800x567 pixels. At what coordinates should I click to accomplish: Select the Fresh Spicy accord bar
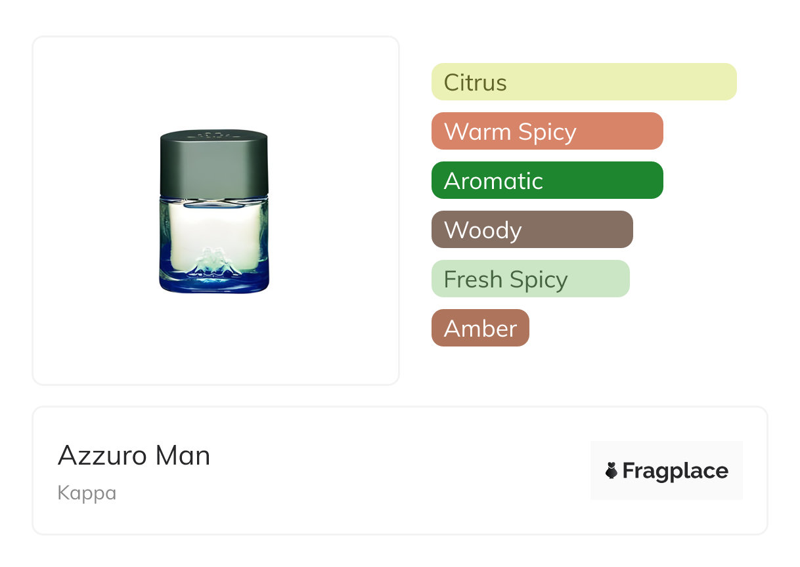coord(530,279)
